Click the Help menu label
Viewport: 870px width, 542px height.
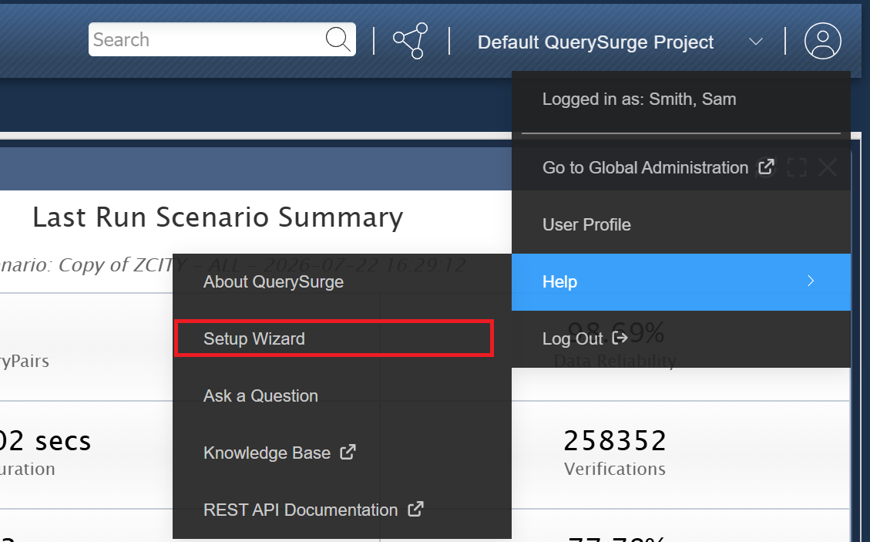point(559,281)
